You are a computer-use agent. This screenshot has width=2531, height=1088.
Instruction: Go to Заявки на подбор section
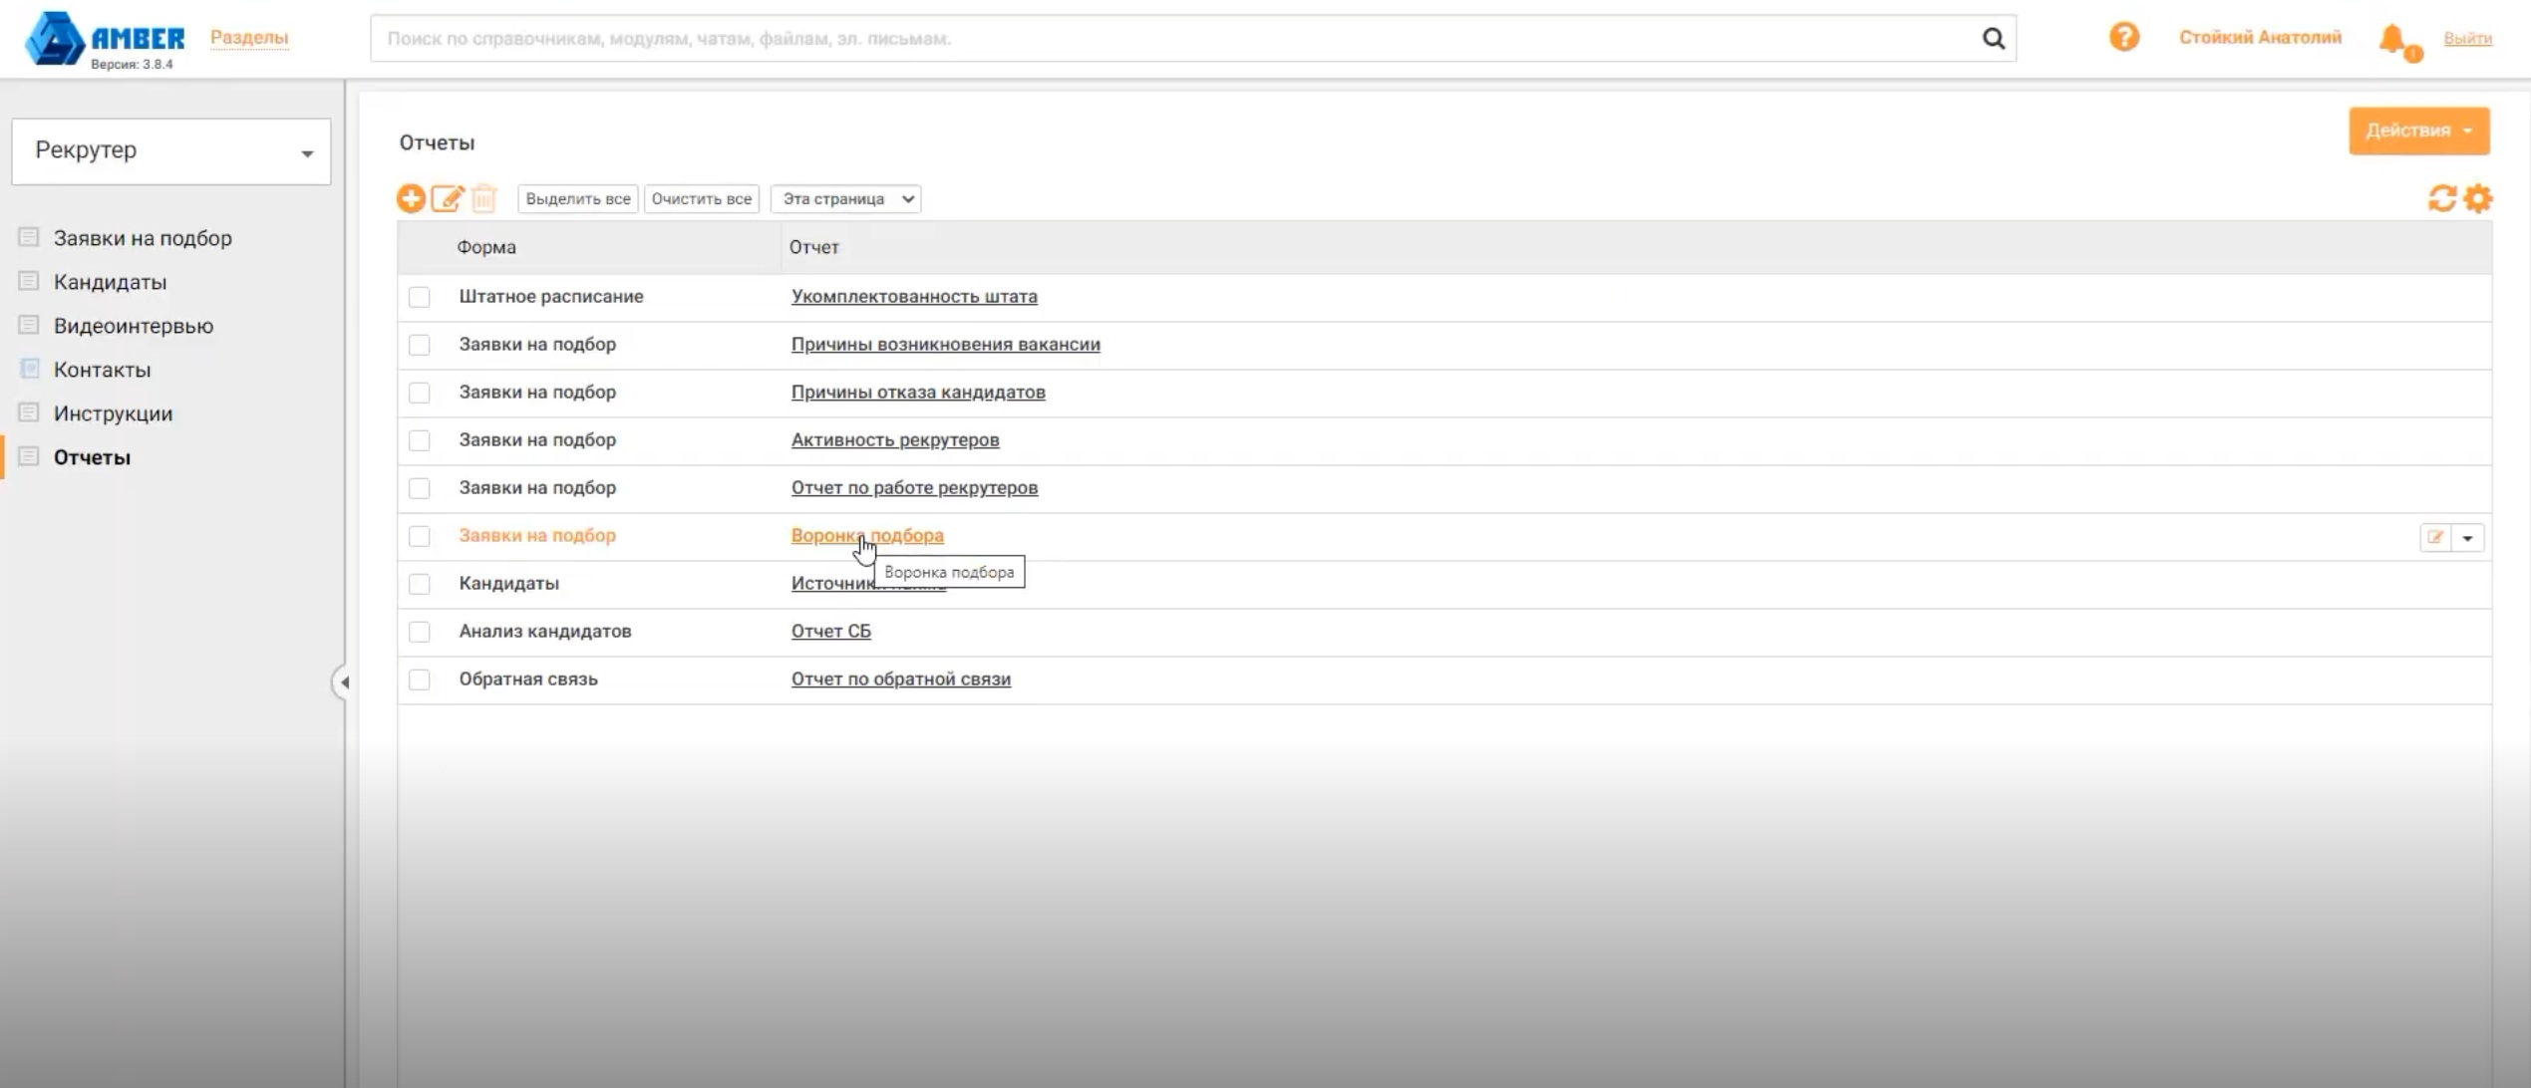(x=143, y=238)
